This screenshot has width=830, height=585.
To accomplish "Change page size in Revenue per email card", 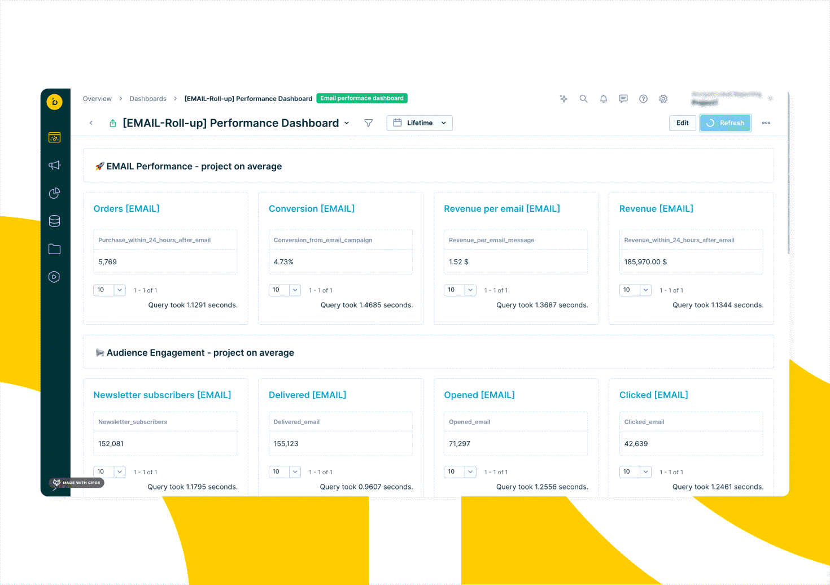I will 460,290.
